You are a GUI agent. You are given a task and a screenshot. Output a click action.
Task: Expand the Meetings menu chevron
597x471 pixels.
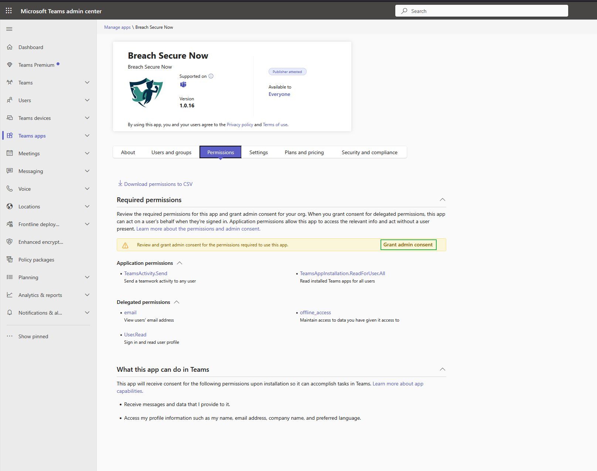tap(87, 153)
